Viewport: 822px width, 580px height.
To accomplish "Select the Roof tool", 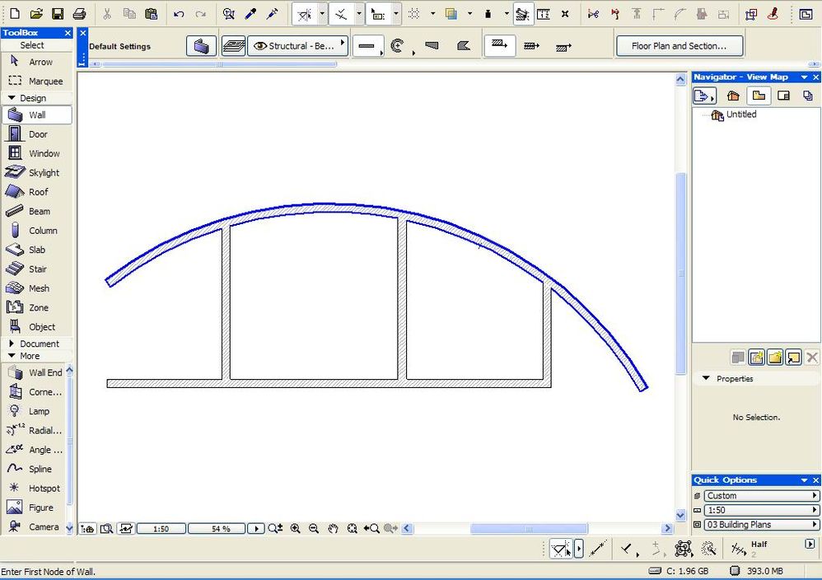I will click(x=37, y=192).
